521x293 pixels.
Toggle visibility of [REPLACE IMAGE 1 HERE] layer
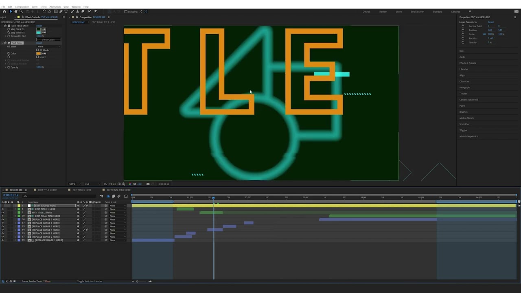pos(2,240)
